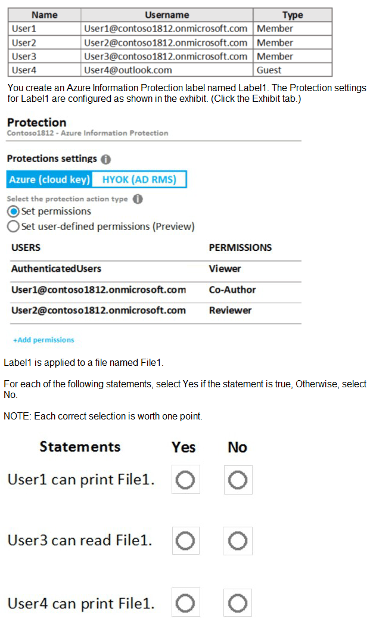Select Yes for User4 can print File1
Screen dimensions: 370x628
[185, 604]
